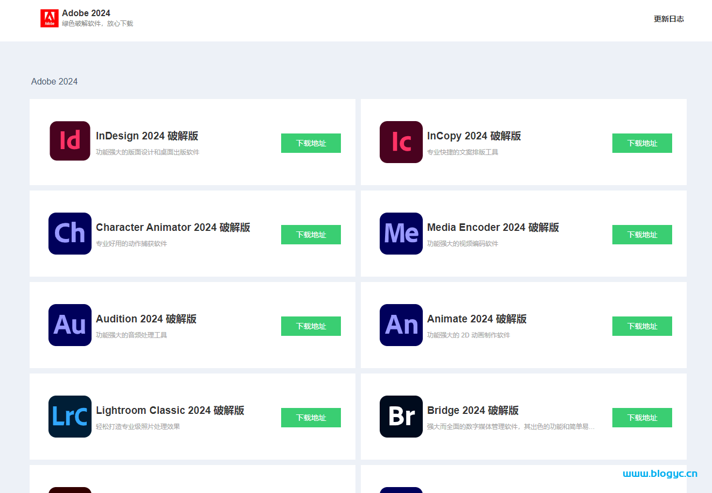712x493 pixels.
Task: Open the Bridge 2024 破解版 title
Action: (473, 411)
